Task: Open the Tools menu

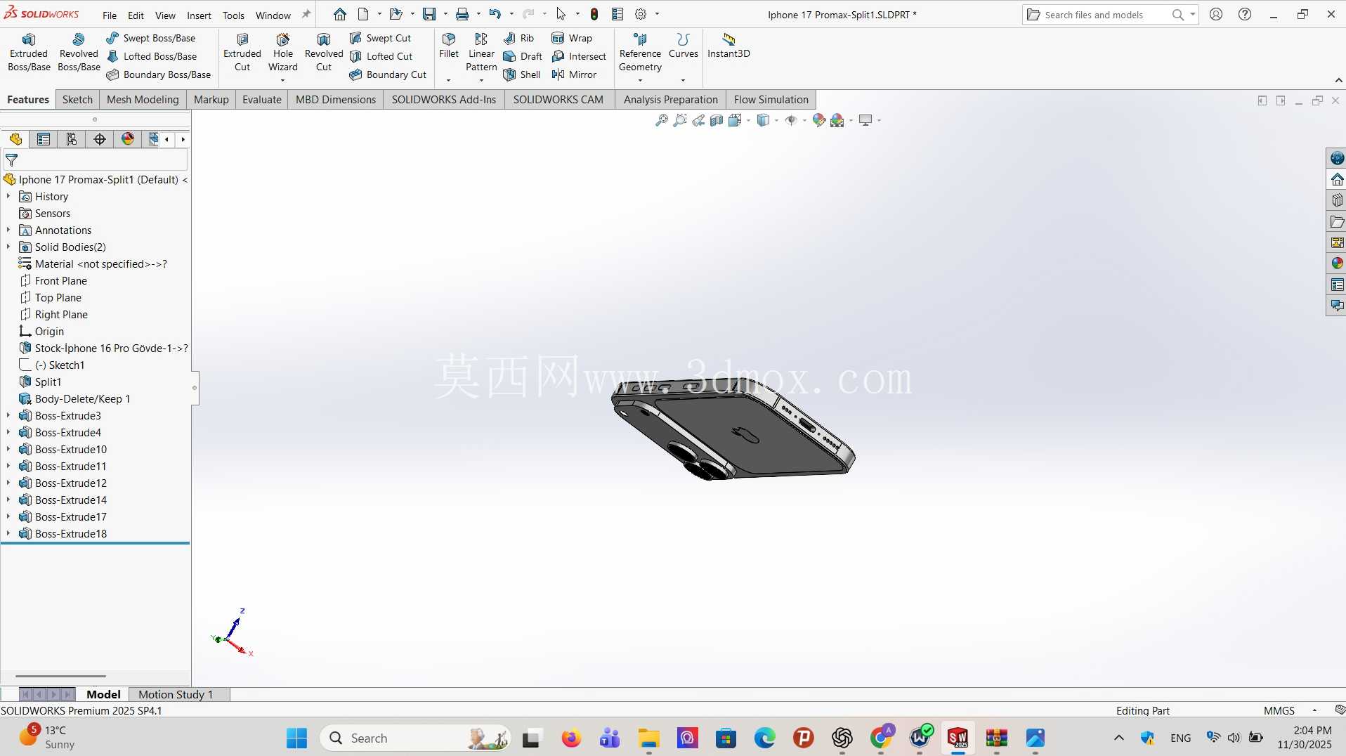Action: (233, 15)
